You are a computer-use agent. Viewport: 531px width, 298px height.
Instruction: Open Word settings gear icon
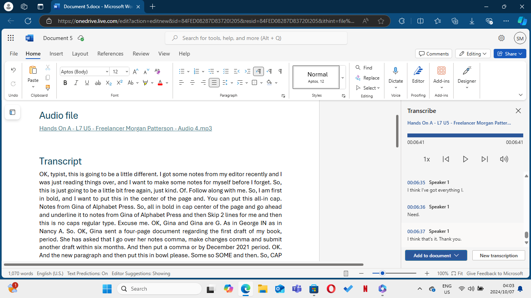pyautogui.click(x=501, y=38)
